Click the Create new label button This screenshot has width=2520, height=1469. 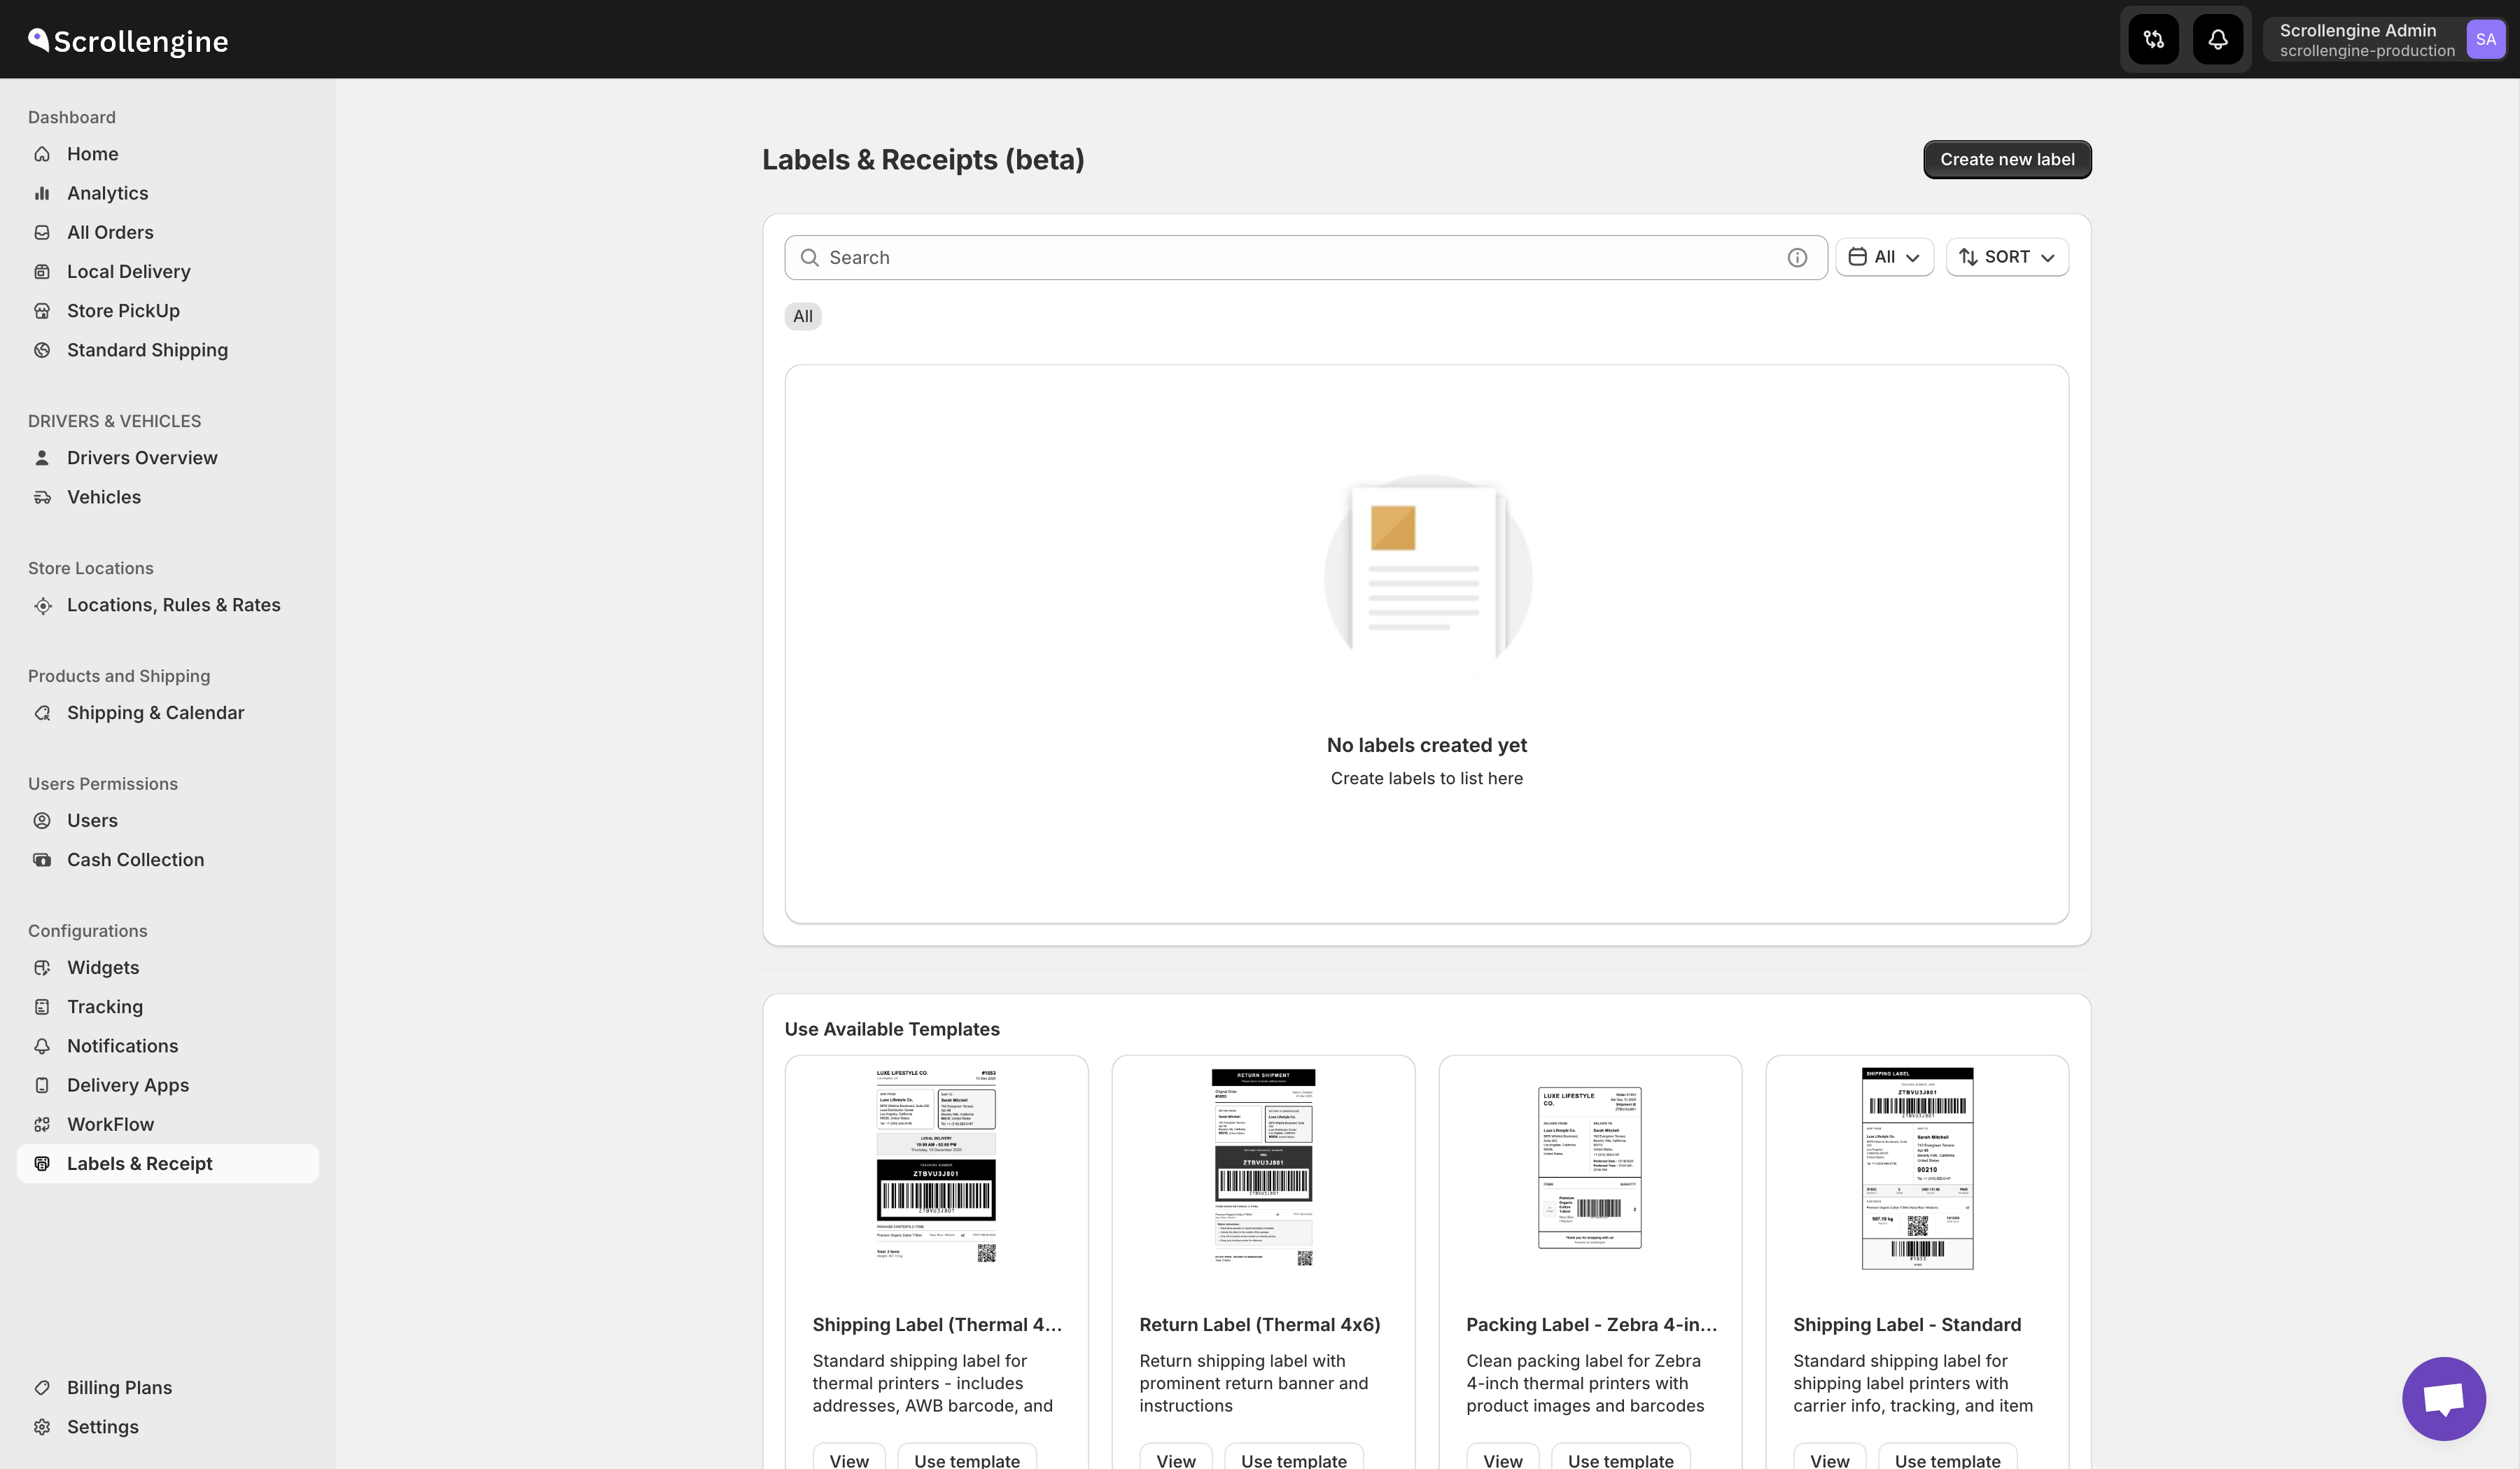coord(2006,159)
